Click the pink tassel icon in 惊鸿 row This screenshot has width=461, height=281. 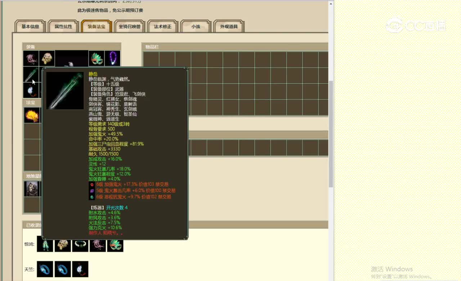pyautogui.click(x=98, y=244)
